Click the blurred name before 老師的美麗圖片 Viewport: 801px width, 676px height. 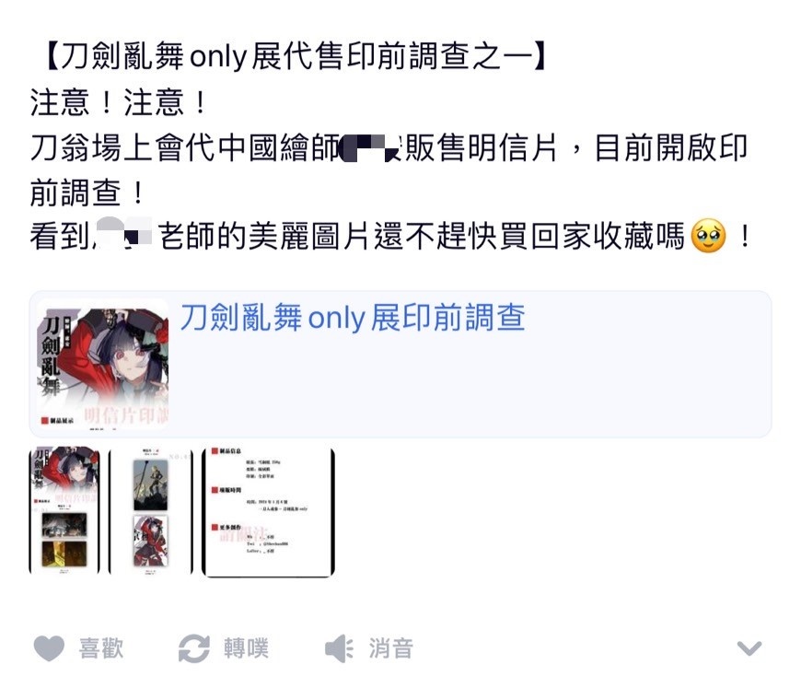click(123, 234)
